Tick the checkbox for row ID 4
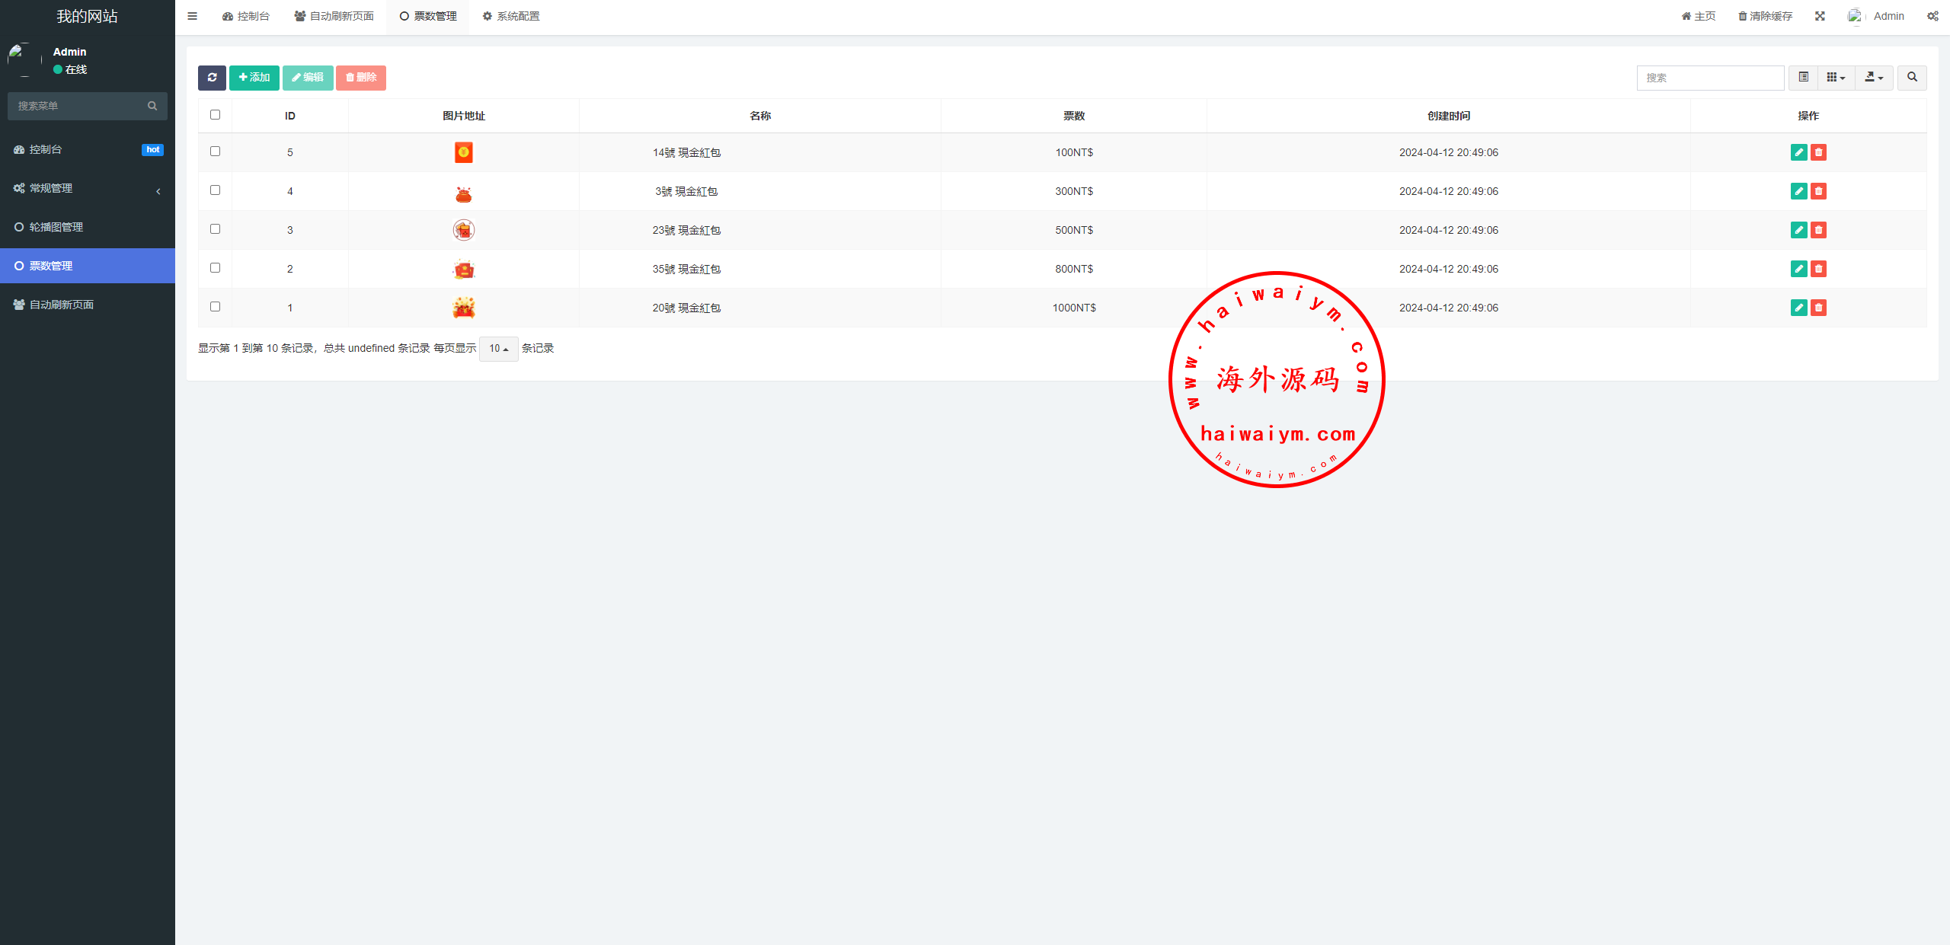The image size is (1950, 945). (x=215, y=190)
